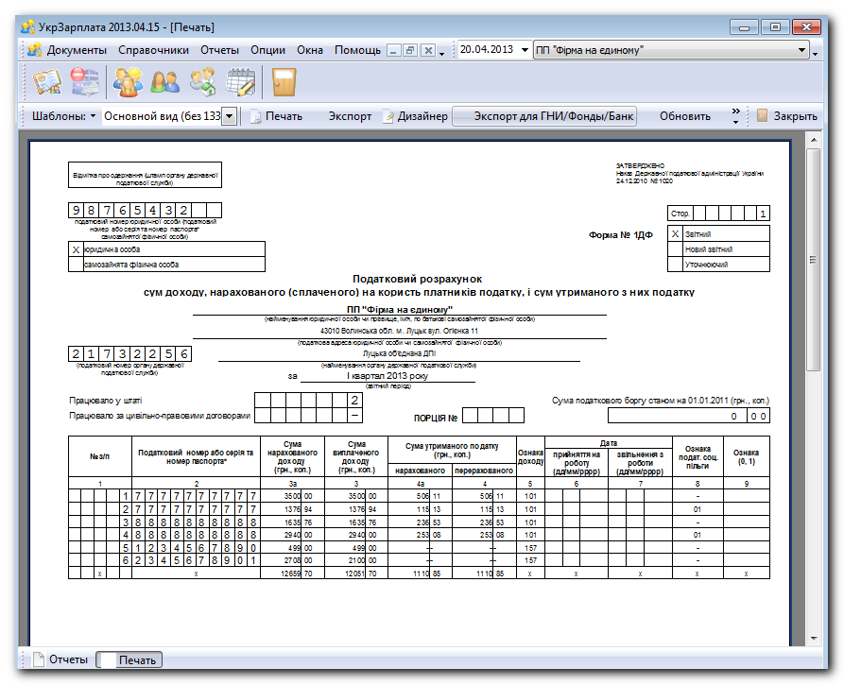The image size is (844, 685).
Task: Click the ID card documents toolbar icon
Action: coord(47,82)
